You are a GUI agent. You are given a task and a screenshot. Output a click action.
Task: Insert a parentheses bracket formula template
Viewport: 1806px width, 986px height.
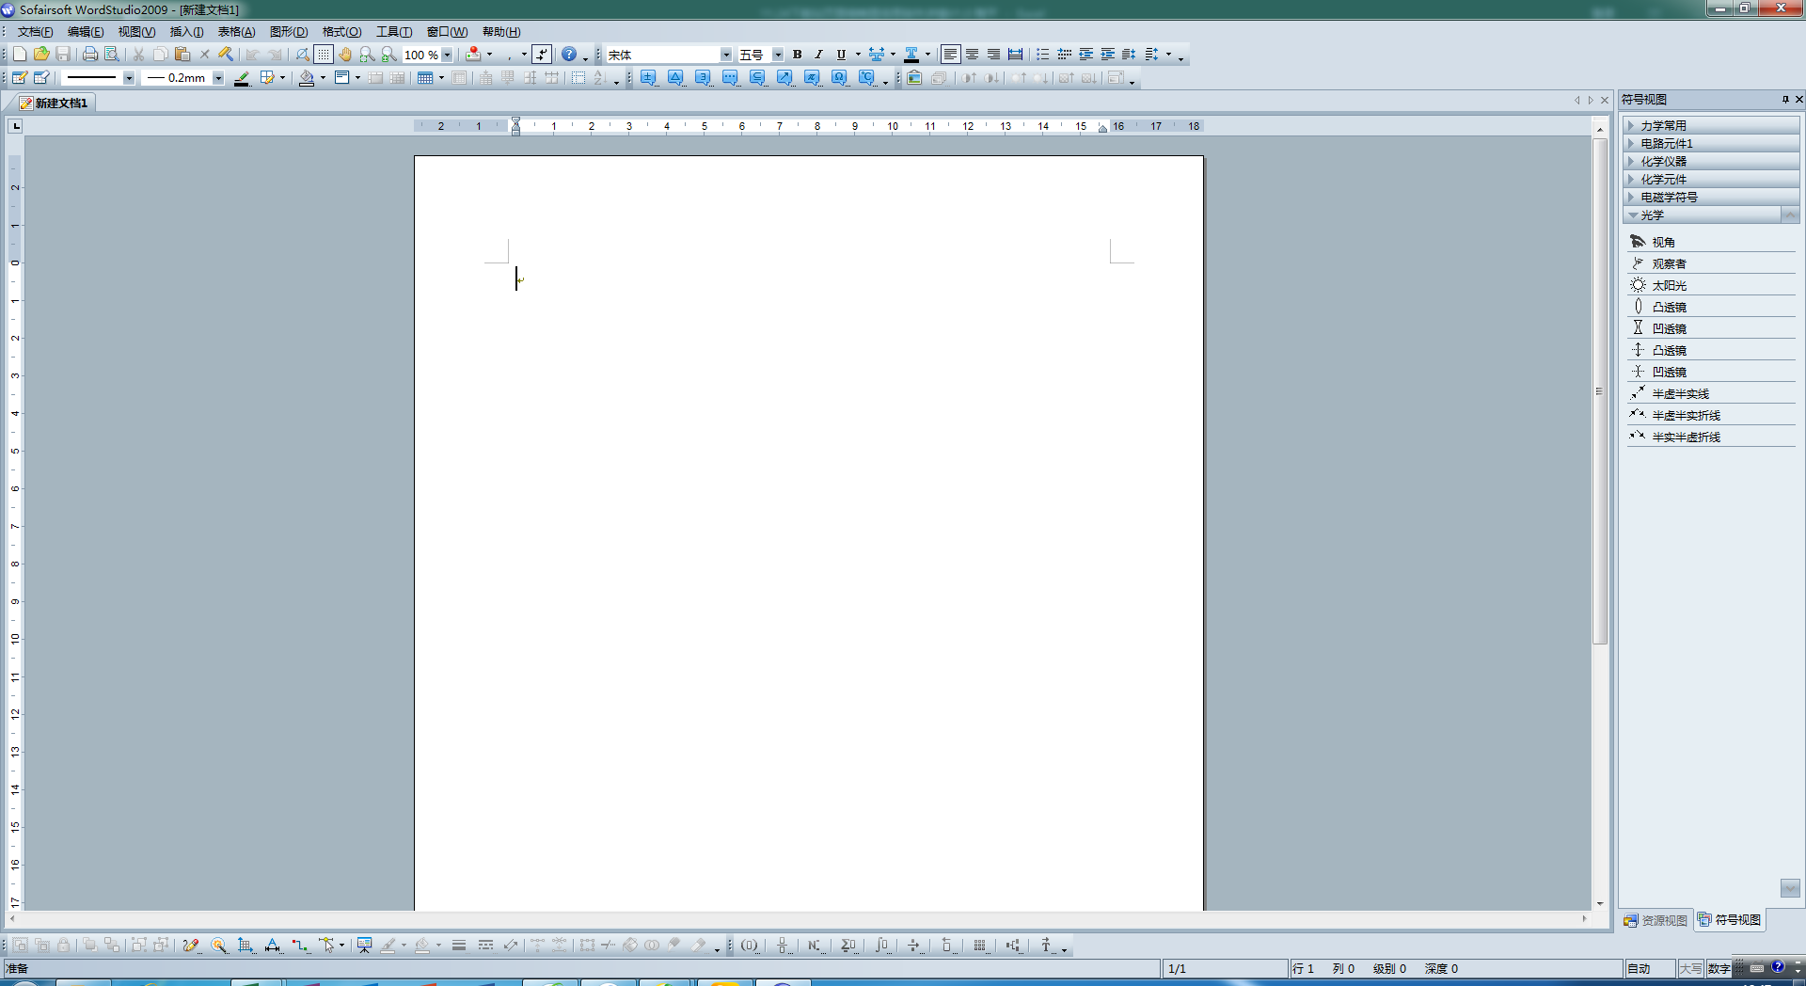coord(749,946)
